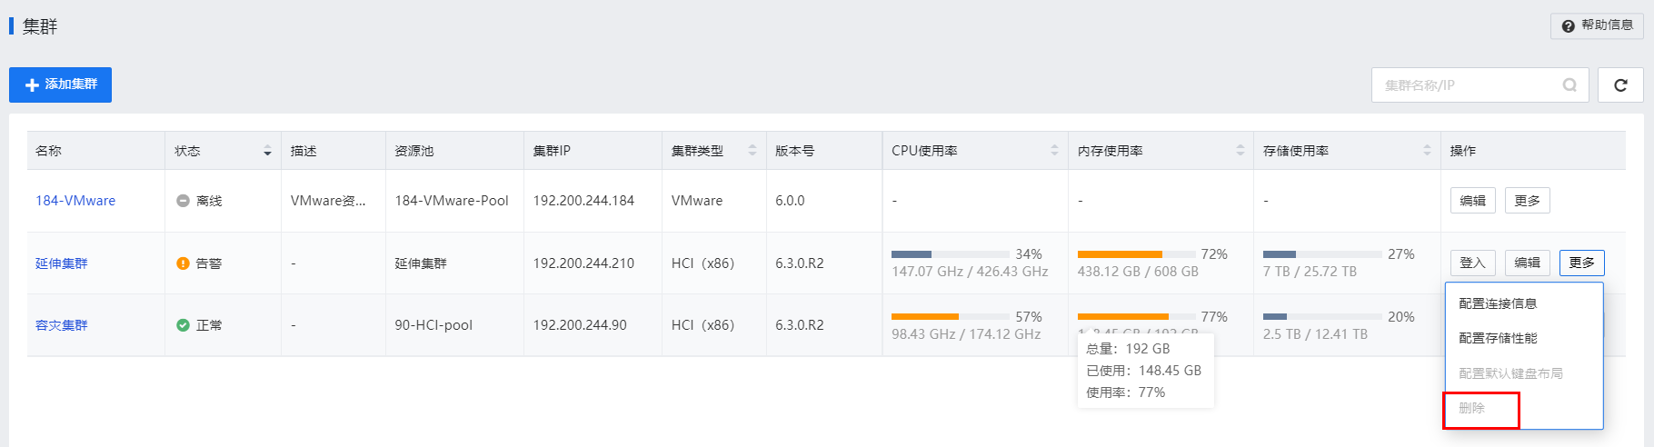The image size is (1654, 447).
Task: Click 98.43 GHz / 174.12 GHz value
Action: tap(966, 334)
